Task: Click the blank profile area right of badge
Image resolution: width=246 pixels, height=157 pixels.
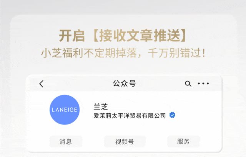Action: tap(198, 113)
